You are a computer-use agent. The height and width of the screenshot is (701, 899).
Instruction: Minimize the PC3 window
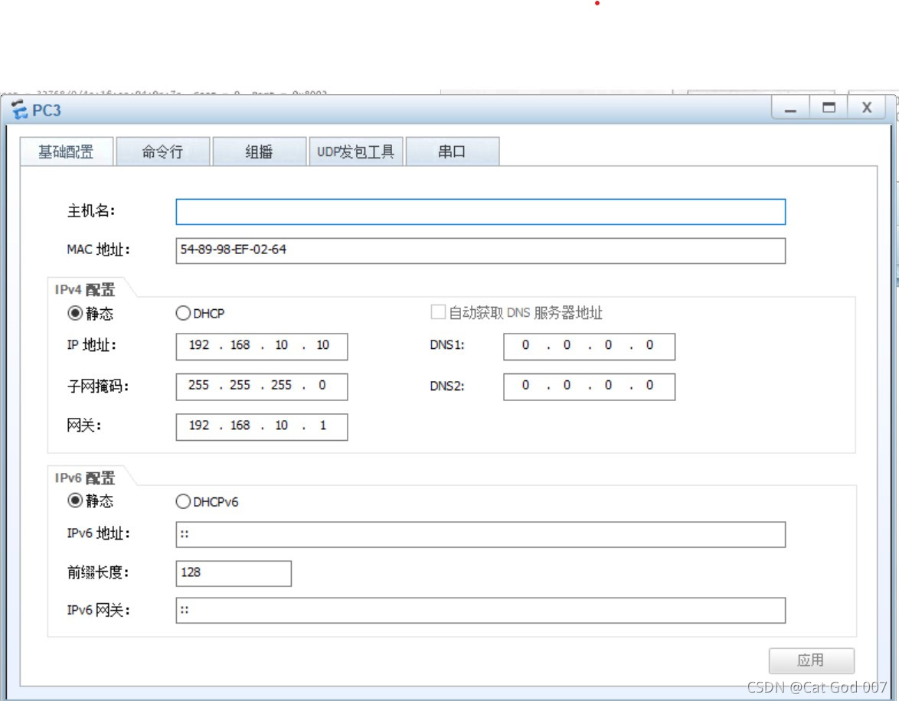coord(790,108)
